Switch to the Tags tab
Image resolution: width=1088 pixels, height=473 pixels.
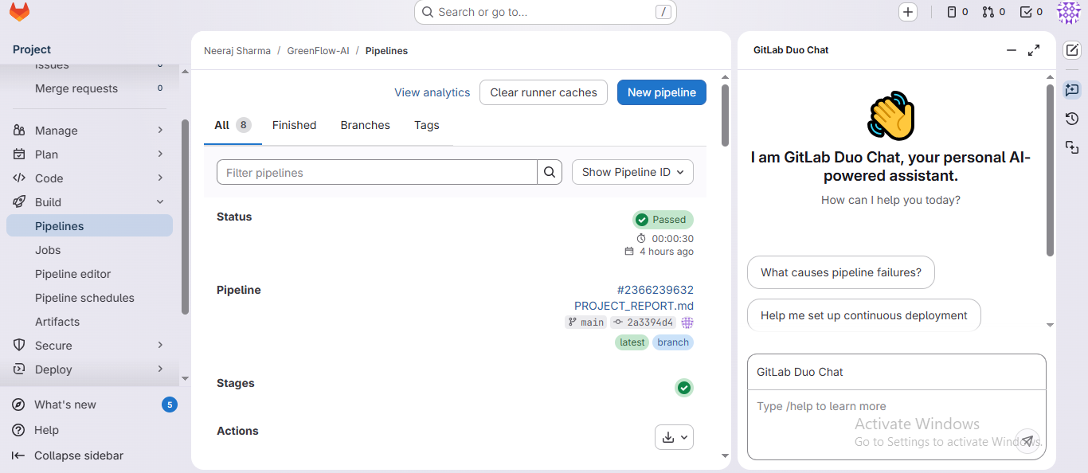(x=426, y=125)
